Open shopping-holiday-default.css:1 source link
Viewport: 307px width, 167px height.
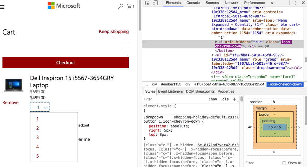tap(206, 117)
